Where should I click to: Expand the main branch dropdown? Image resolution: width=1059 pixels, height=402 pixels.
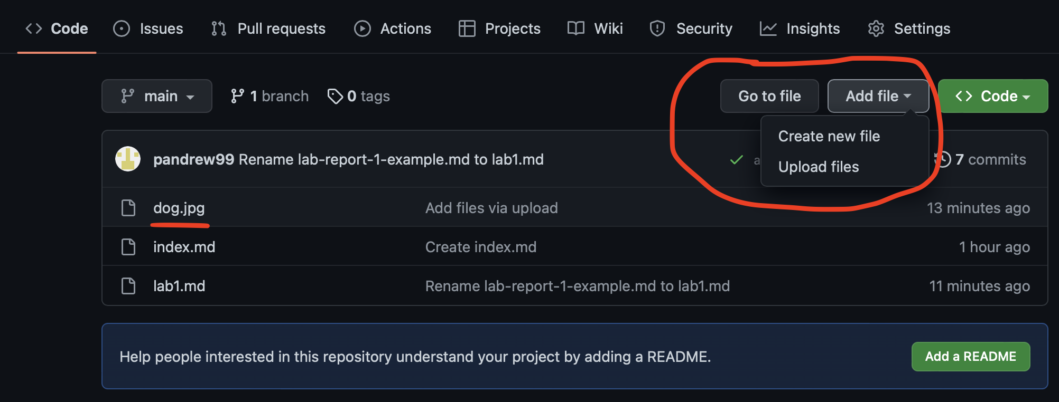click(x=157, y=96)
